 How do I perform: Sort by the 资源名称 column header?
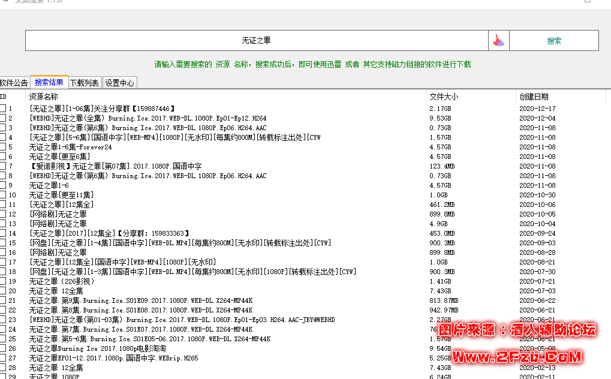(43, 97)
